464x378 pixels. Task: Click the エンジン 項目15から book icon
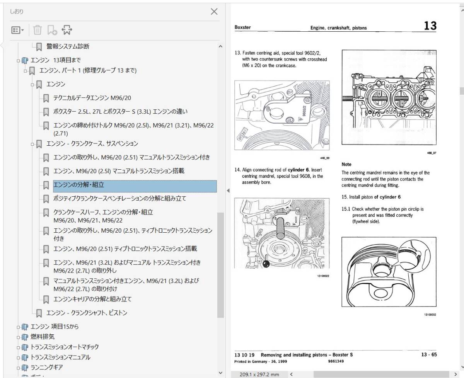coord(25,327)
